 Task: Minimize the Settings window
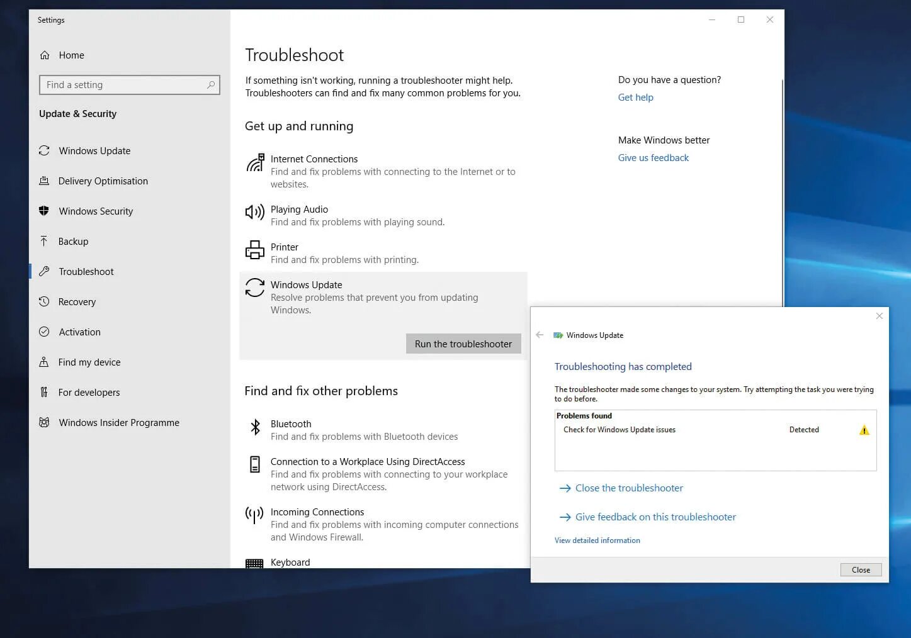tap(712, 20)
